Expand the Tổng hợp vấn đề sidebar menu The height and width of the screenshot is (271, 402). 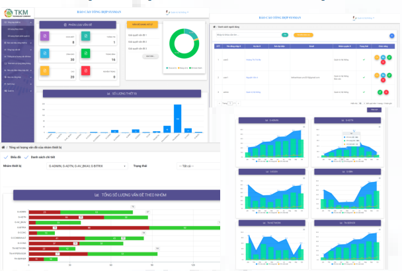tap(18, 49)
